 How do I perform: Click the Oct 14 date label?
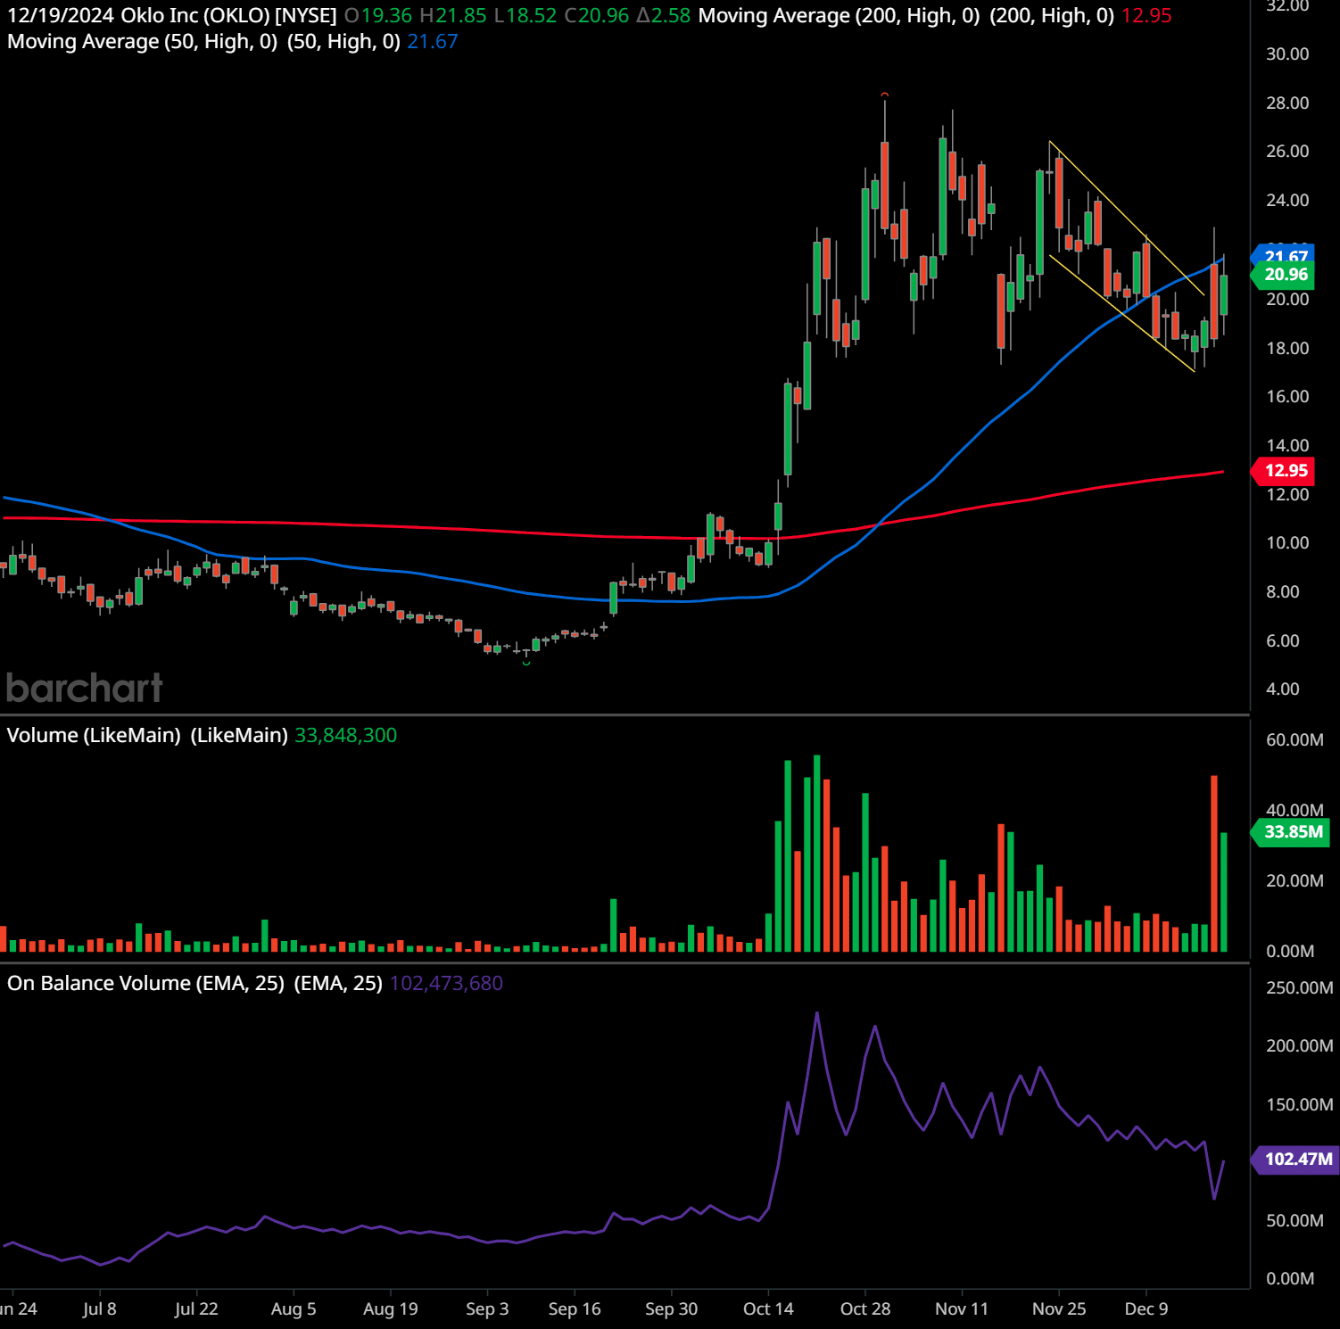(768, 1309)
